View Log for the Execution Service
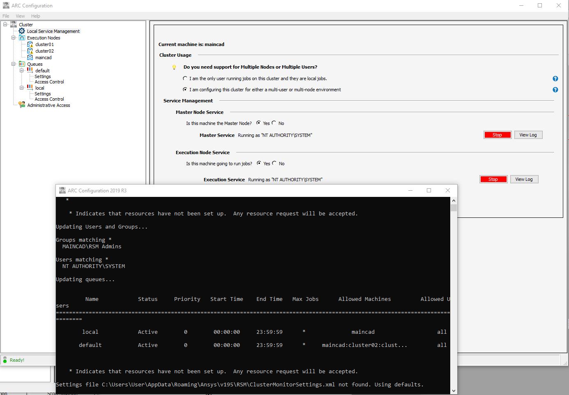This screenshot has width=569, height=395. [x=524, y=179]
